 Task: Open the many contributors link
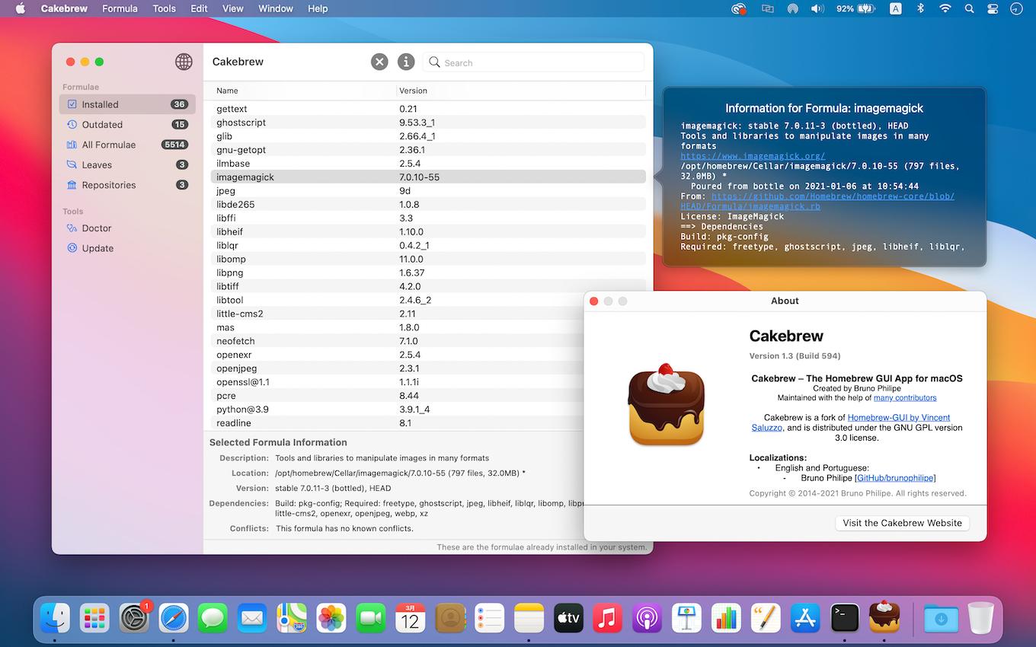[x=905, y=397]
